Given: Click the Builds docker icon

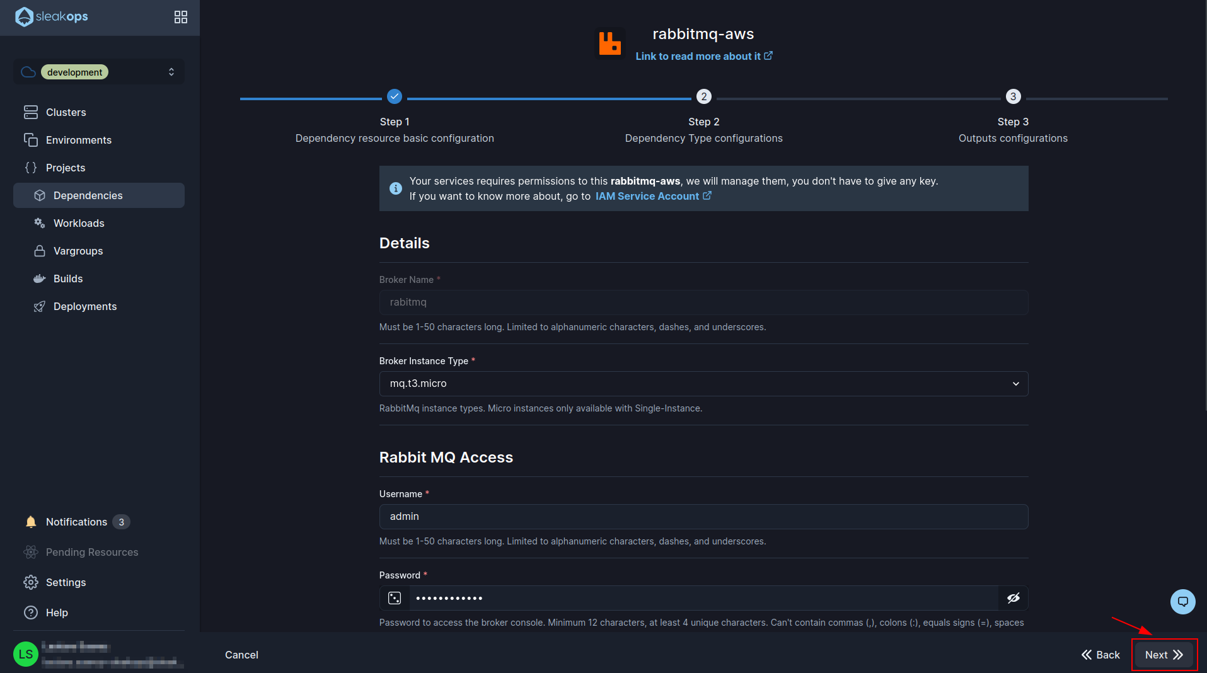Looking at the screenshot, I should click(40, 279).
